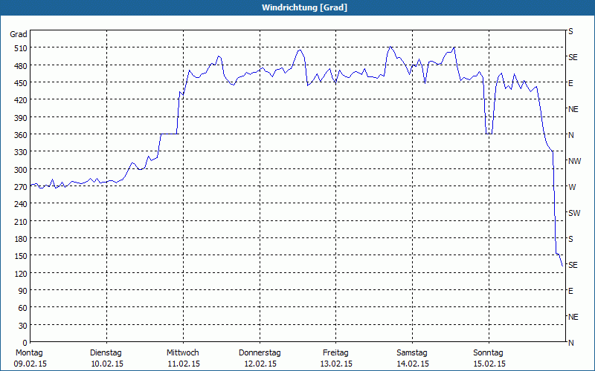Click the "N" compass label level with 360
Screen dimensions: 595x371
[x=570, y=135]
